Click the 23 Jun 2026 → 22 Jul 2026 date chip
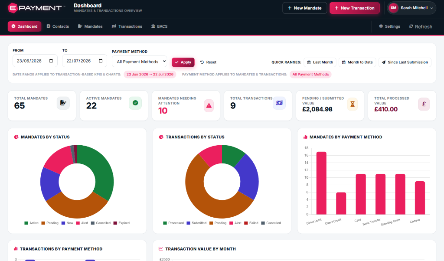 click(150, 75)
